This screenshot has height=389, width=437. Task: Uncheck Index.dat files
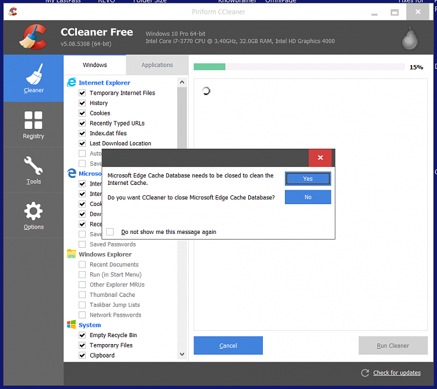point(82,133)
